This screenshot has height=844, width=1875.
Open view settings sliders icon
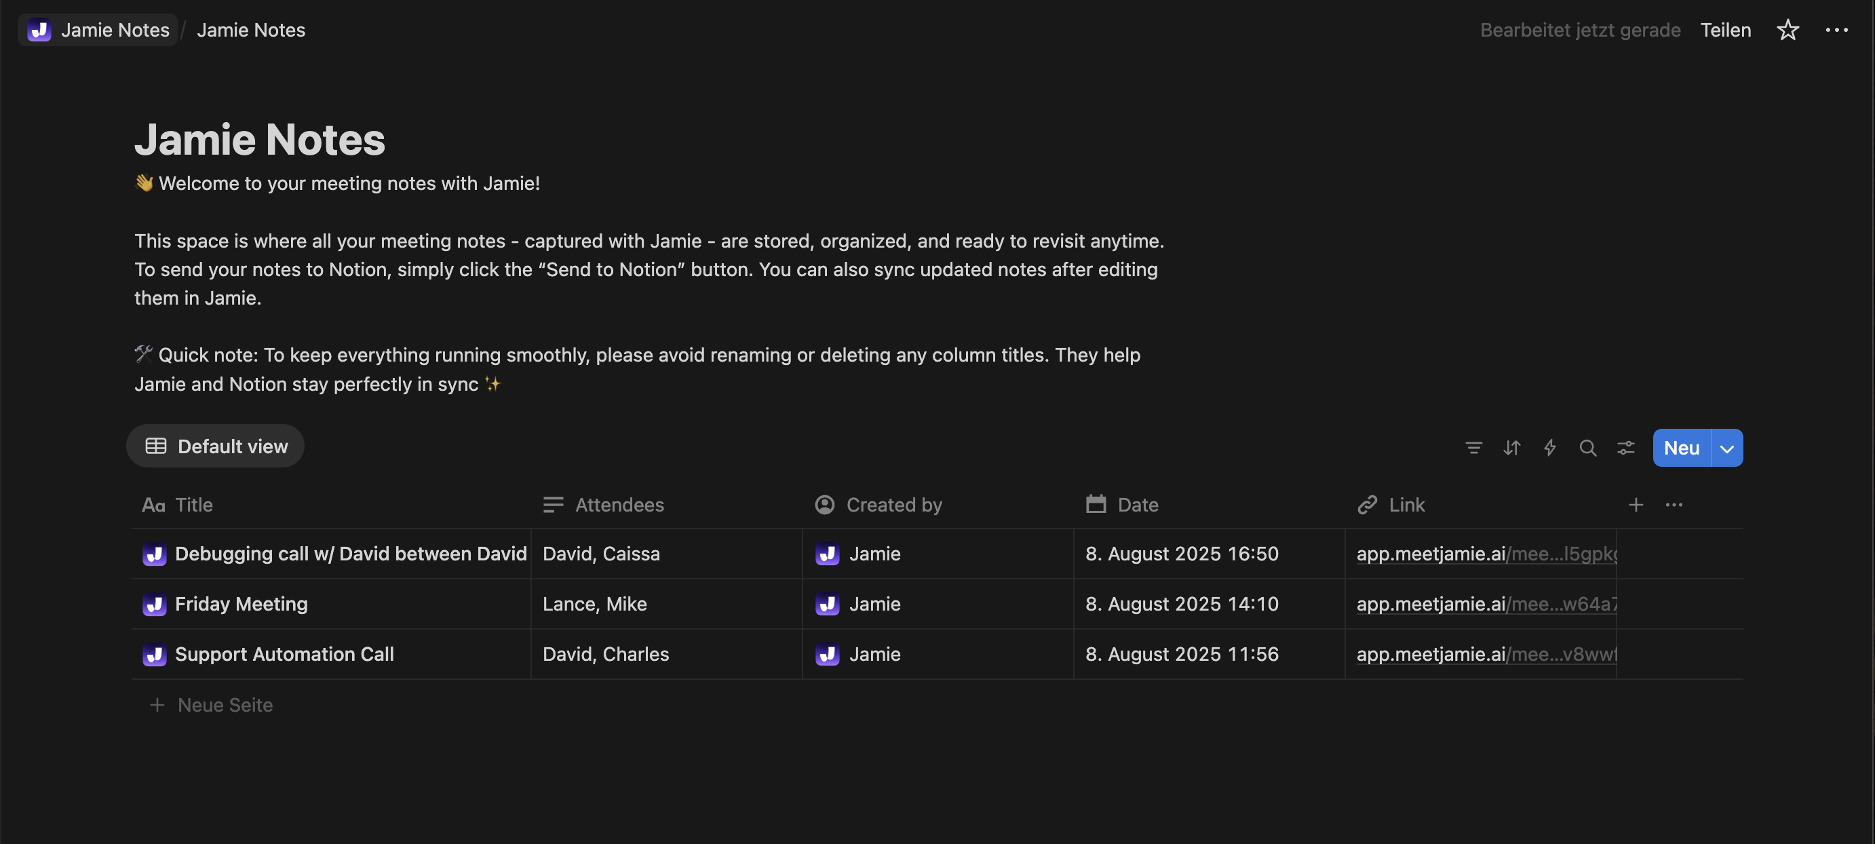[1625, 448]
